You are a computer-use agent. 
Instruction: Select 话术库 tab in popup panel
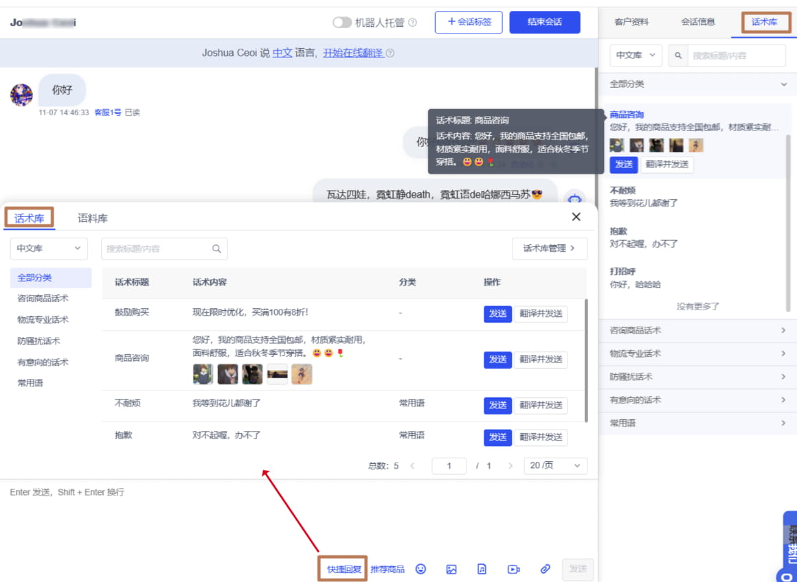[x=29, y=218]
